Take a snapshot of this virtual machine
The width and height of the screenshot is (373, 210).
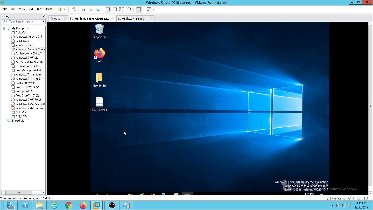point(84,9)
